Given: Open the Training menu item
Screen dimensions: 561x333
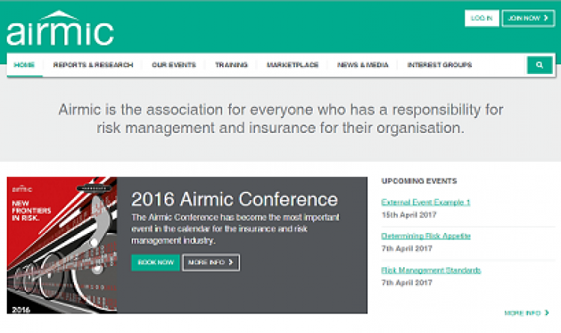Looking at the screenshot, I should [x=231, y=65].
